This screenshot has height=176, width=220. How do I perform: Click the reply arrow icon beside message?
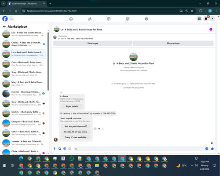pyautogui.click(x=99, y=128)
